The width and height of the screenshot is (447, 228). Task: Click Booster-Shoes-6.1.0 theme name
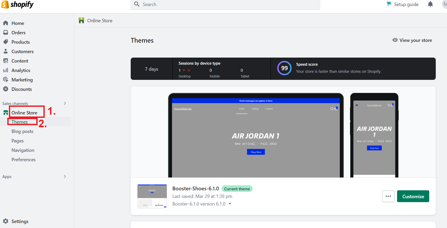pos(196,188)
